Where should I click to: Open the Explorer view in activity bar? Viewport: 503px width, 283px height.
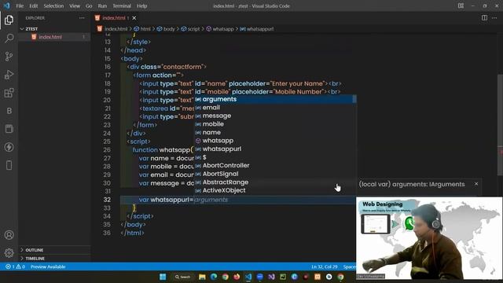9,20
